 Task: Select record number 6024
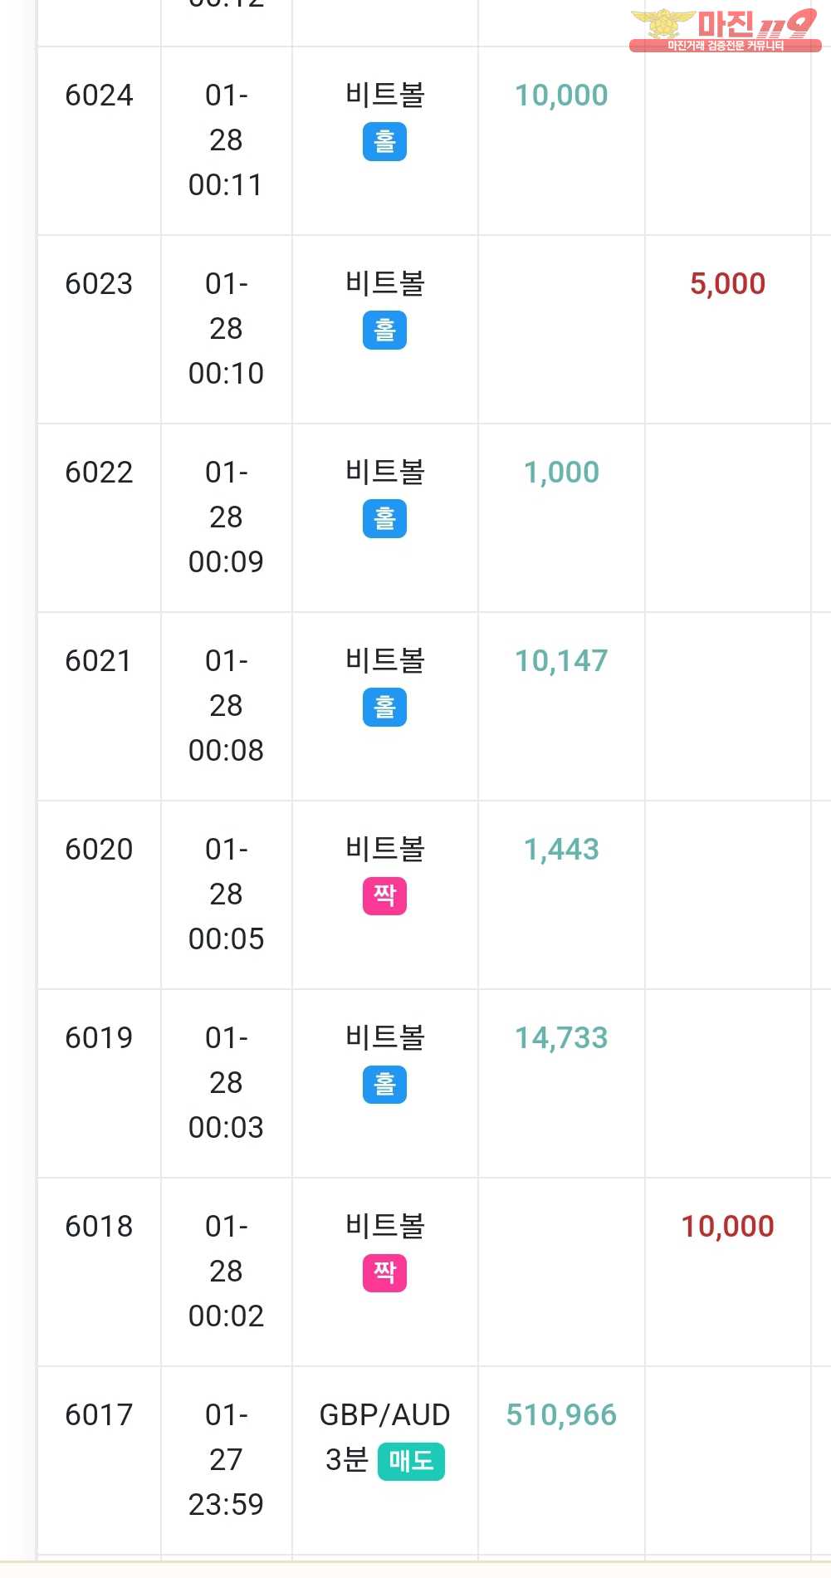pos(99,96)
